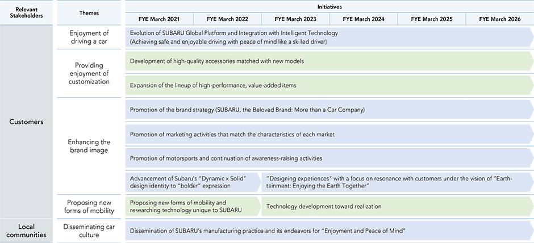Click the 'Relevant Stakeholders' column header
Viewport: 534px width, 243px height.
coord(26,12)
